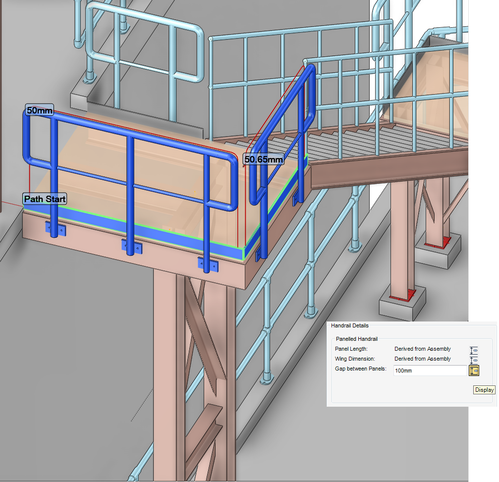Toggle the Panel Length display icon
The height and width of the screenshot is (482, 499).
tap(474, 350)
